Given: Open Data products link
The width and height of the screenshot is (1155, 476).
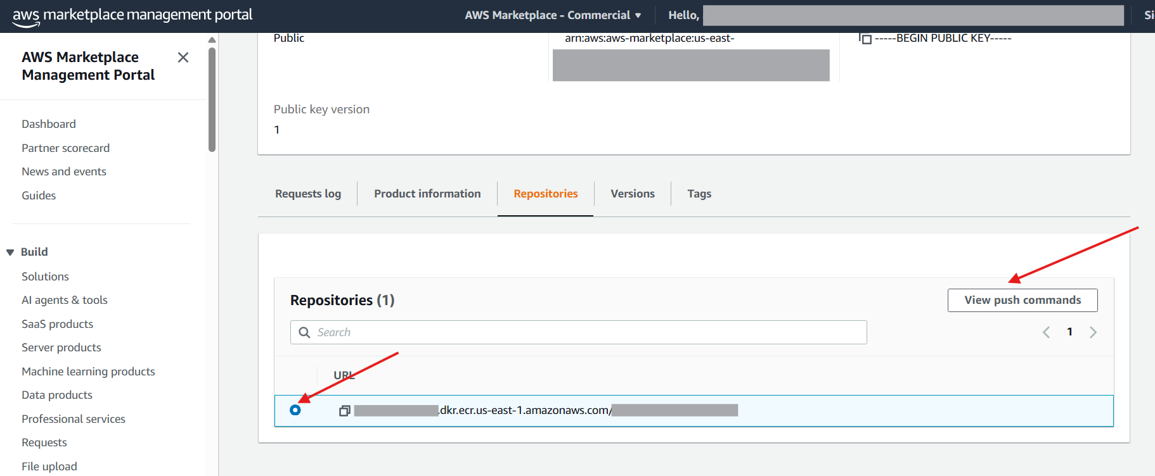Looking at the screenshot, I should click(57, 395).
